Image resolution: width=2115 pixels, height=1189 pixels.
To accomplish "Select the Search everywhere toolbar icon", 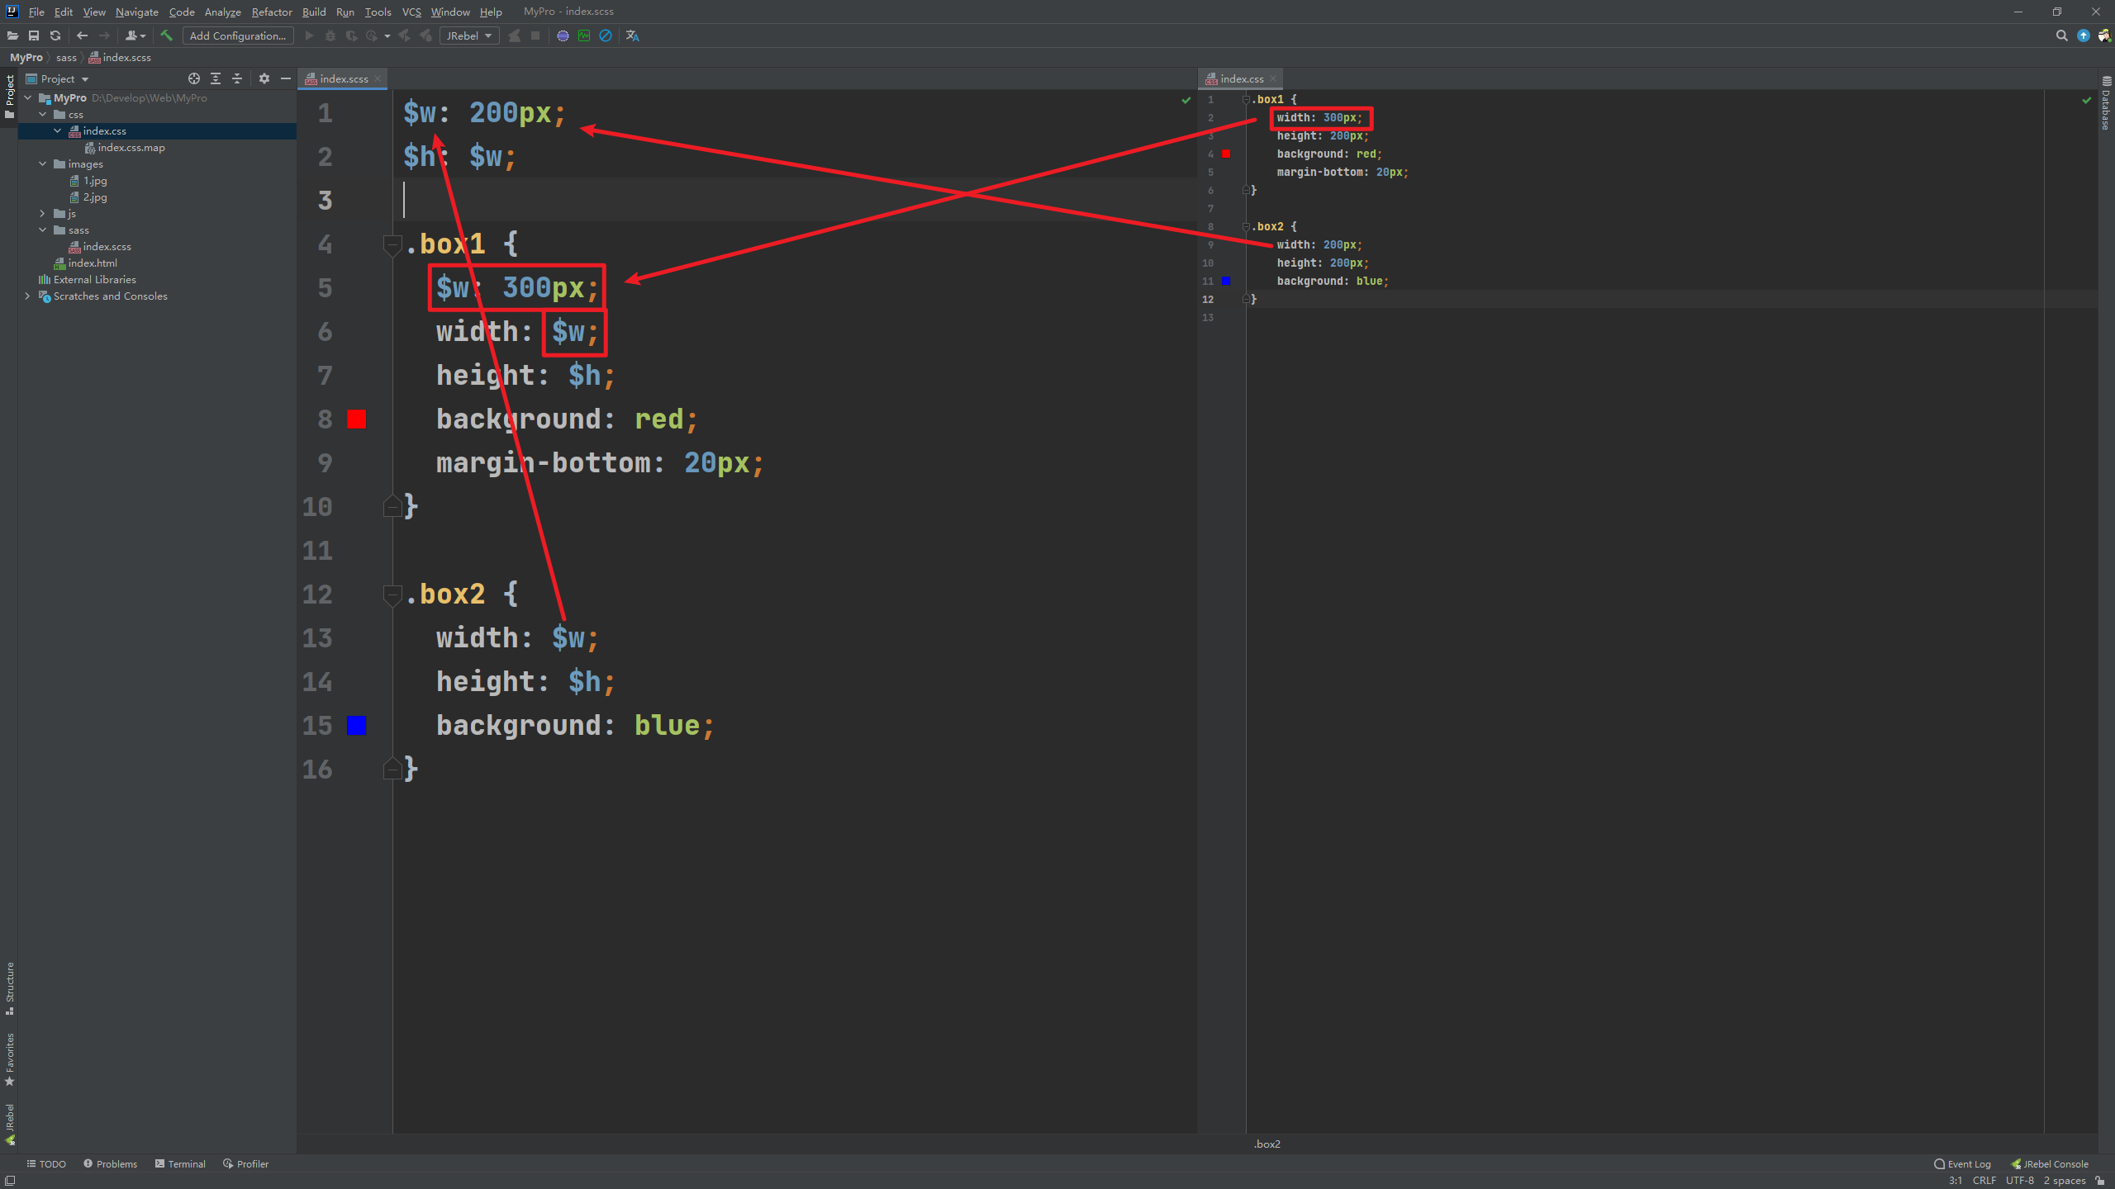I will pos(2061,35).
